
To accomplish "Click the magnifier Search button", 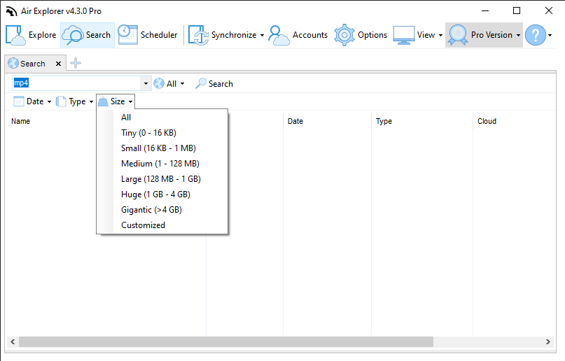I will click(214, 83).
